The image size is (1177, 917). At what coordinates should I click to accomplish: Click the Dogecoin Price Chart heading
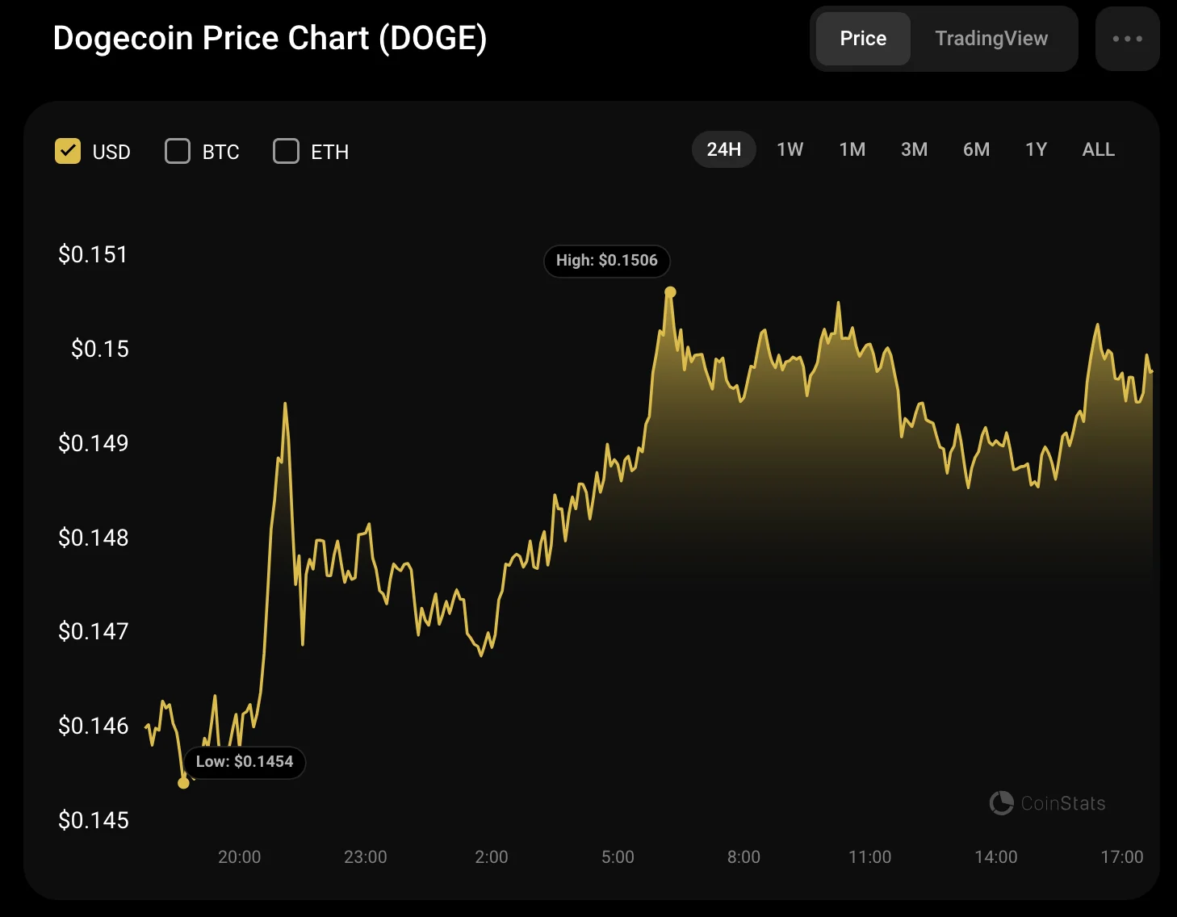click(x=270, y=38)
